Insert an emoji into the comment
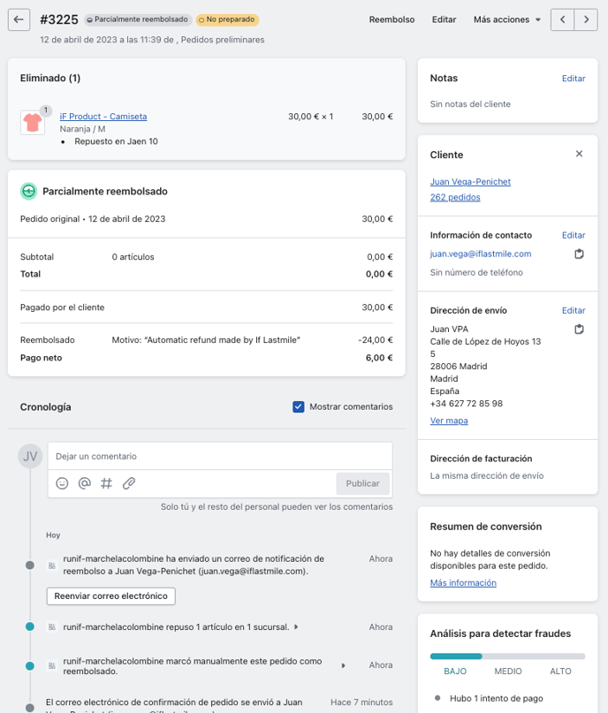 coord(62,483)
